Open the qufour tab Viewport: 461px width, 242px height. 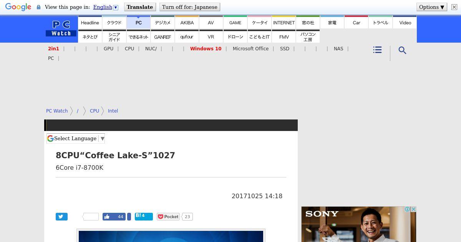tap(187, 36)
